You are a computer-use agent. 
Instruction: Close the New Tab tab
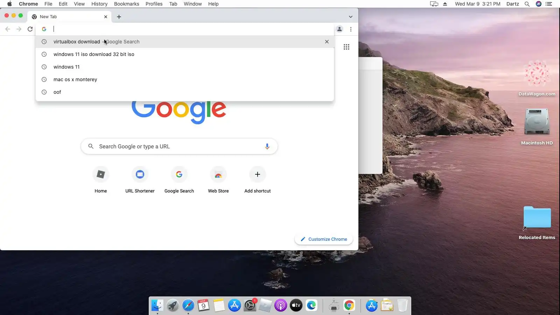106,17
